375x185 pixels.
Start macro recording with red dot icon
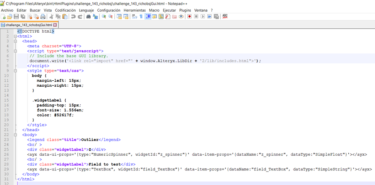tap(190, 17)
